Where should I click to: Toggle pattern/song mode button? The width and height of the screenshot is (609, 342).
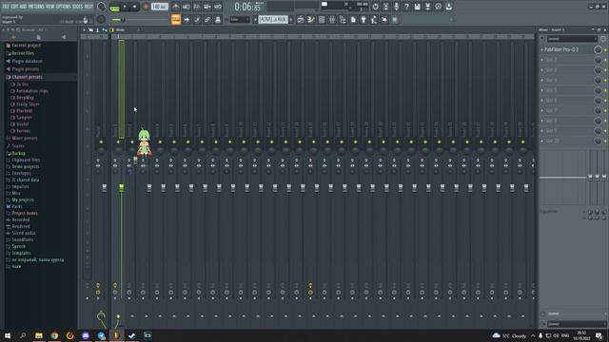click(114, 7)
